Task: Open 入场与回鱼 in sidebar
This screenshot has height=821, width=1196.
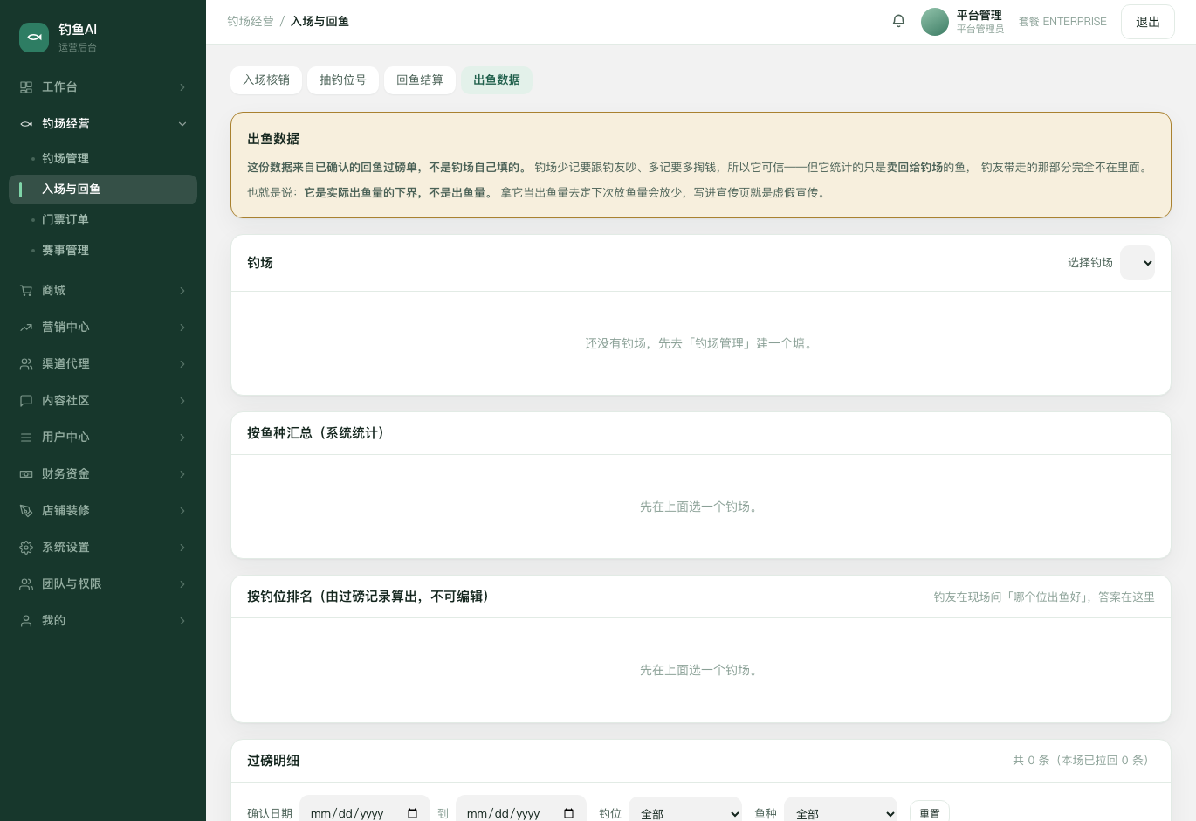Action: (103, 190)
